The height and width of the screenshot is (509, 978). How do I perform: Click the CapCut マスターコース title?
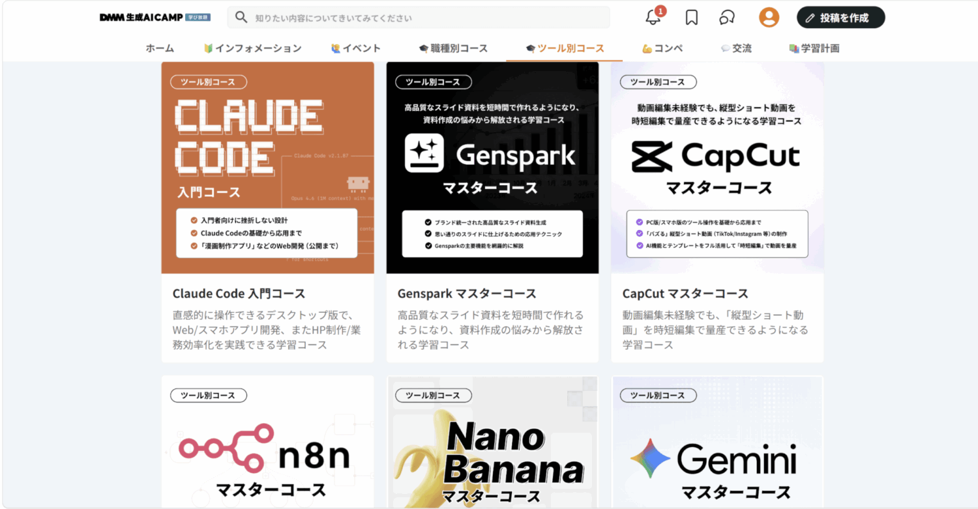[x=685, y=293]
